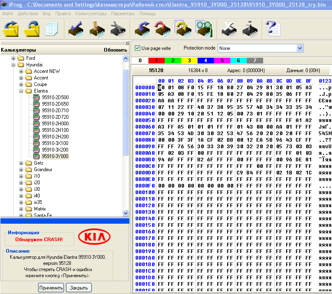Toggle the Use page write checkbox
This screenshot has height=294, width=332.
(x=137, y=48)
